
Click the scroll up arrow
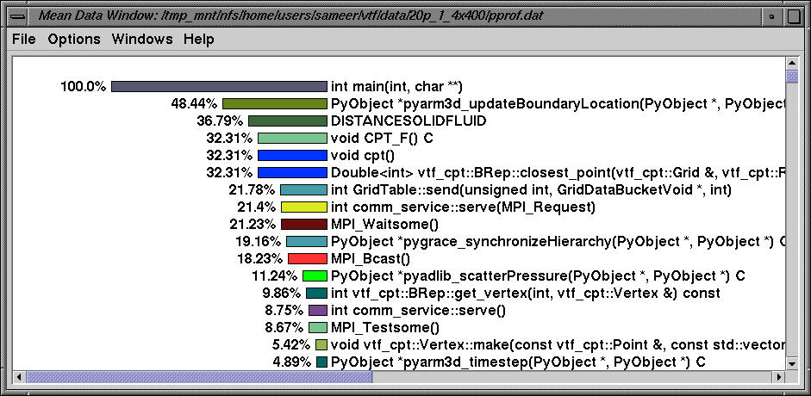click(x=791, y=63)
